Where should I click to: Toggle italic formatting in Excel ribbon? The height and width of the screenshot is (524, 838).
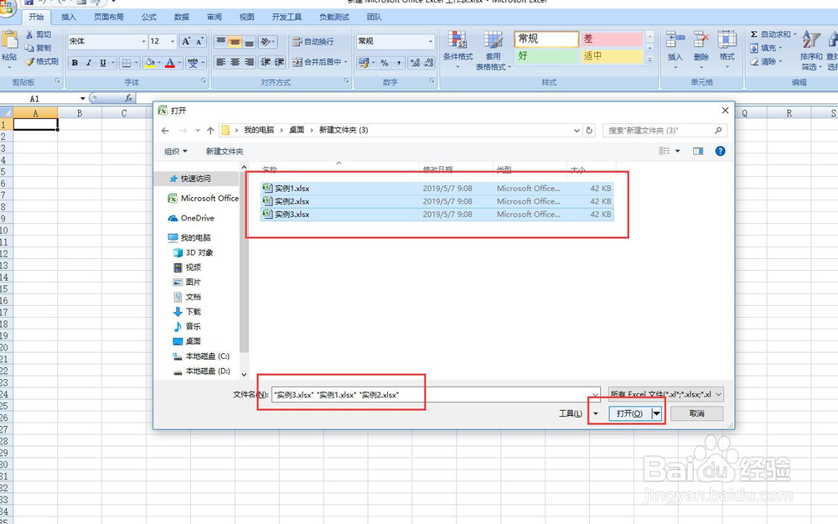click(89, 63)
